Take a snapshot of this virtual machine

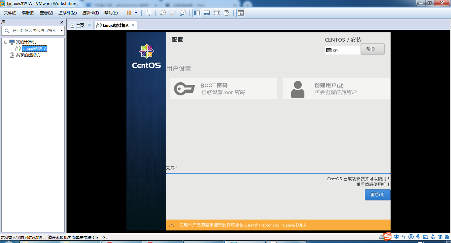pyautogui.click(x=163, y=13)
